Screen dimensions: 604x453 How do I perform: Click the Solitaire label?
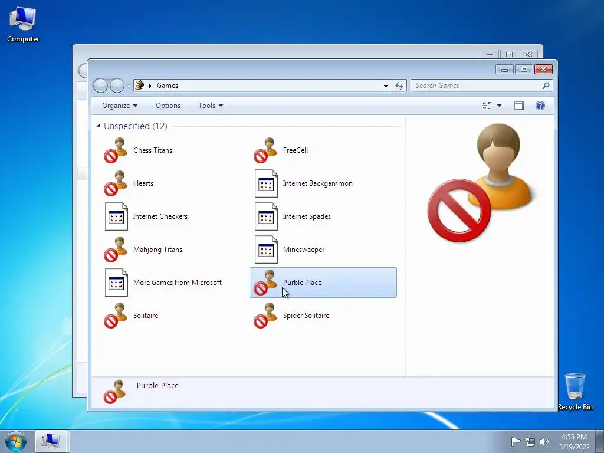146,316
